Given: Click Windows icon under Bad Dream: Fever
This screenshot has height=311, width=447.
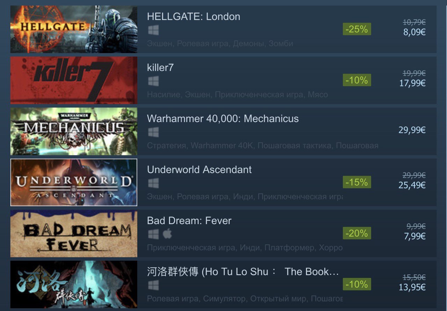Looking at the screenshot, I should point(153,234).
